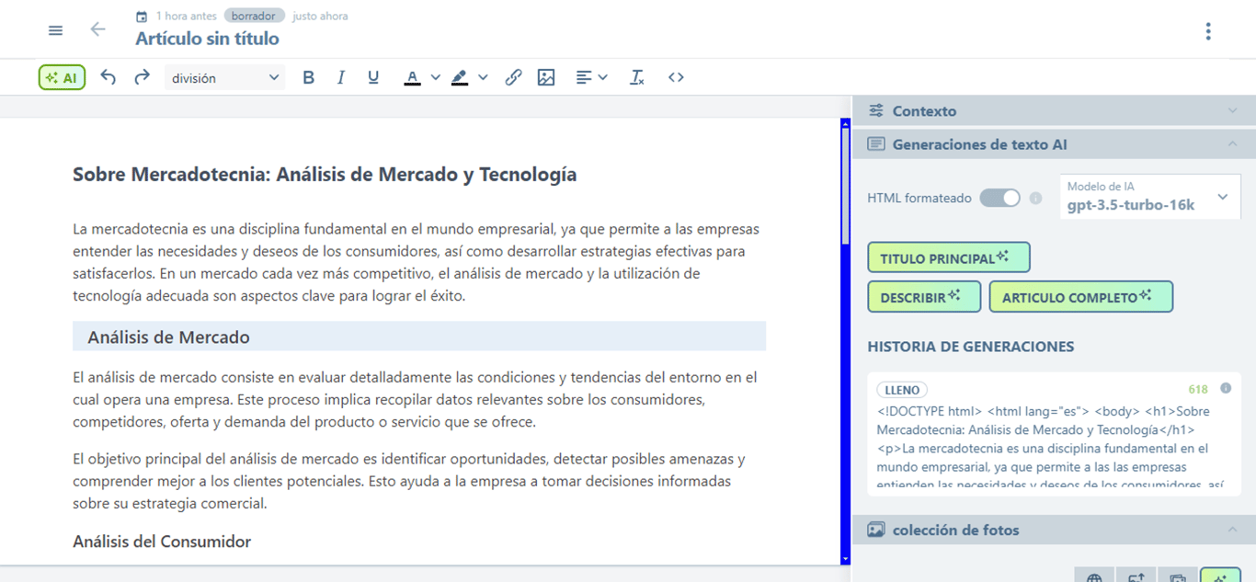
Task: Click the green AI toolbar button
Action: click(62, 78)
